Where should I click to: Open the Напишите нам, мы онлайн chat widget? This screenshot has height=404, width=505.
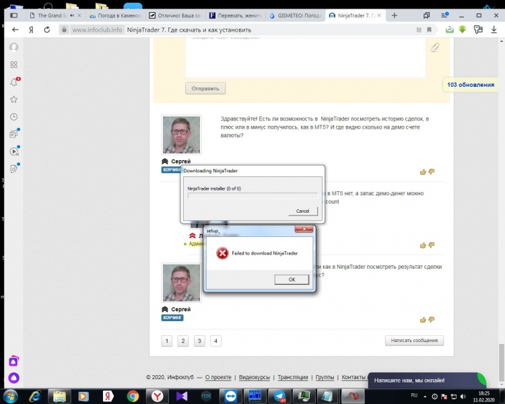(427, 380)
